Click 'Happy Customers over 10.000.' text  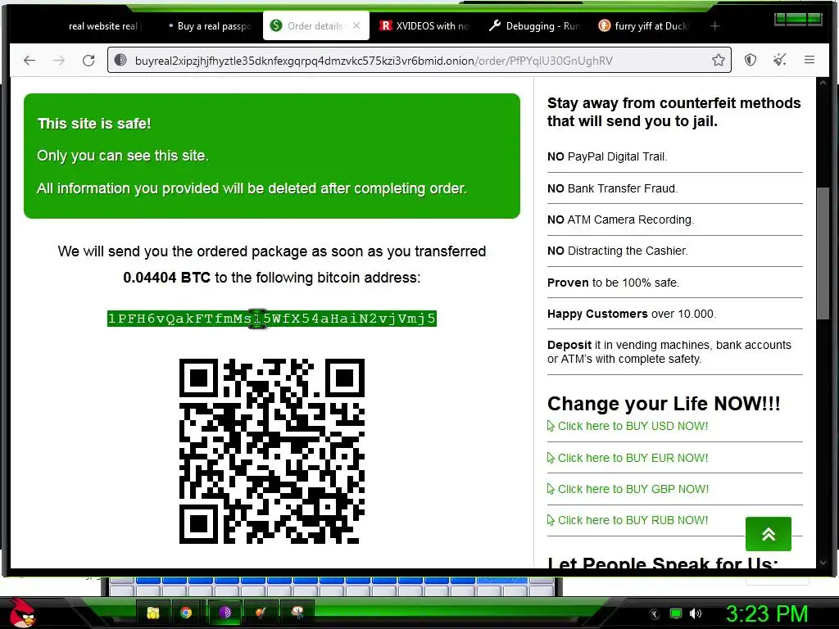632,314
